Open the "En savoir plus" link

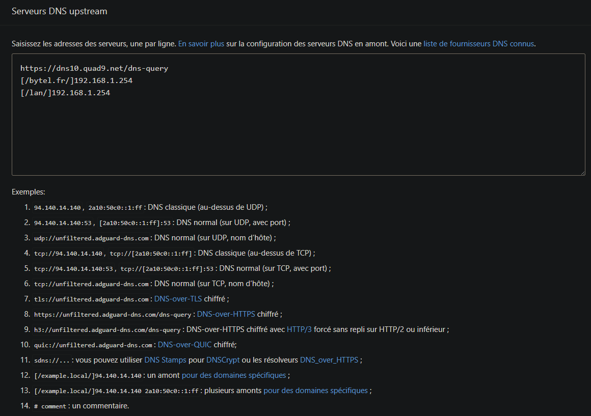pos(201,44)
